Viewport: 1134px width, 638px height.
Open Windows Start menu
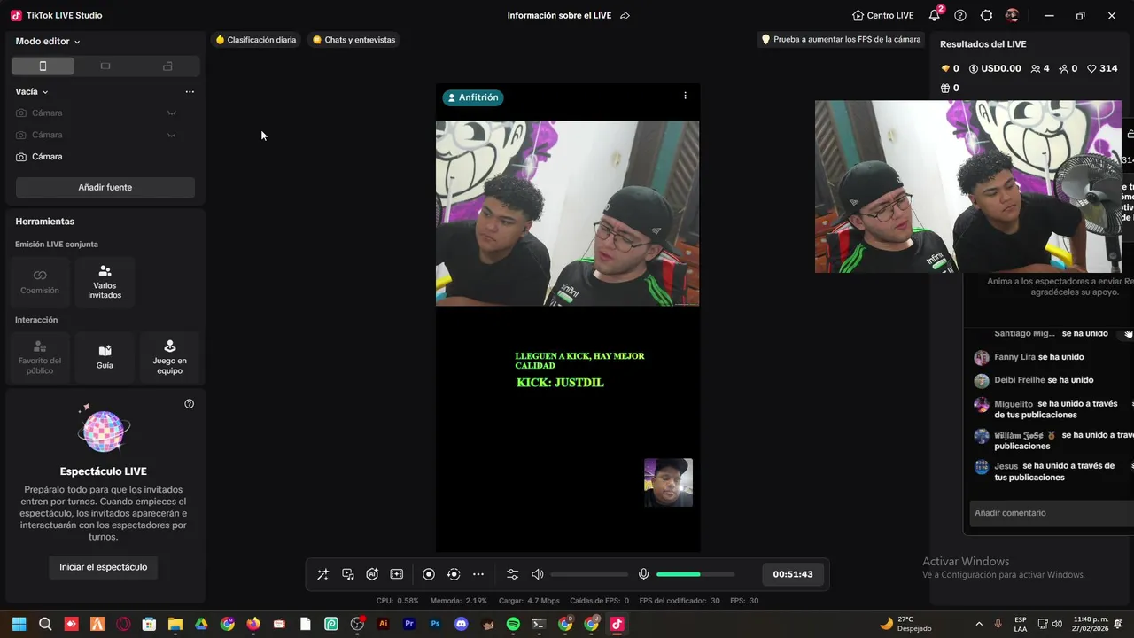coord(19,624)
